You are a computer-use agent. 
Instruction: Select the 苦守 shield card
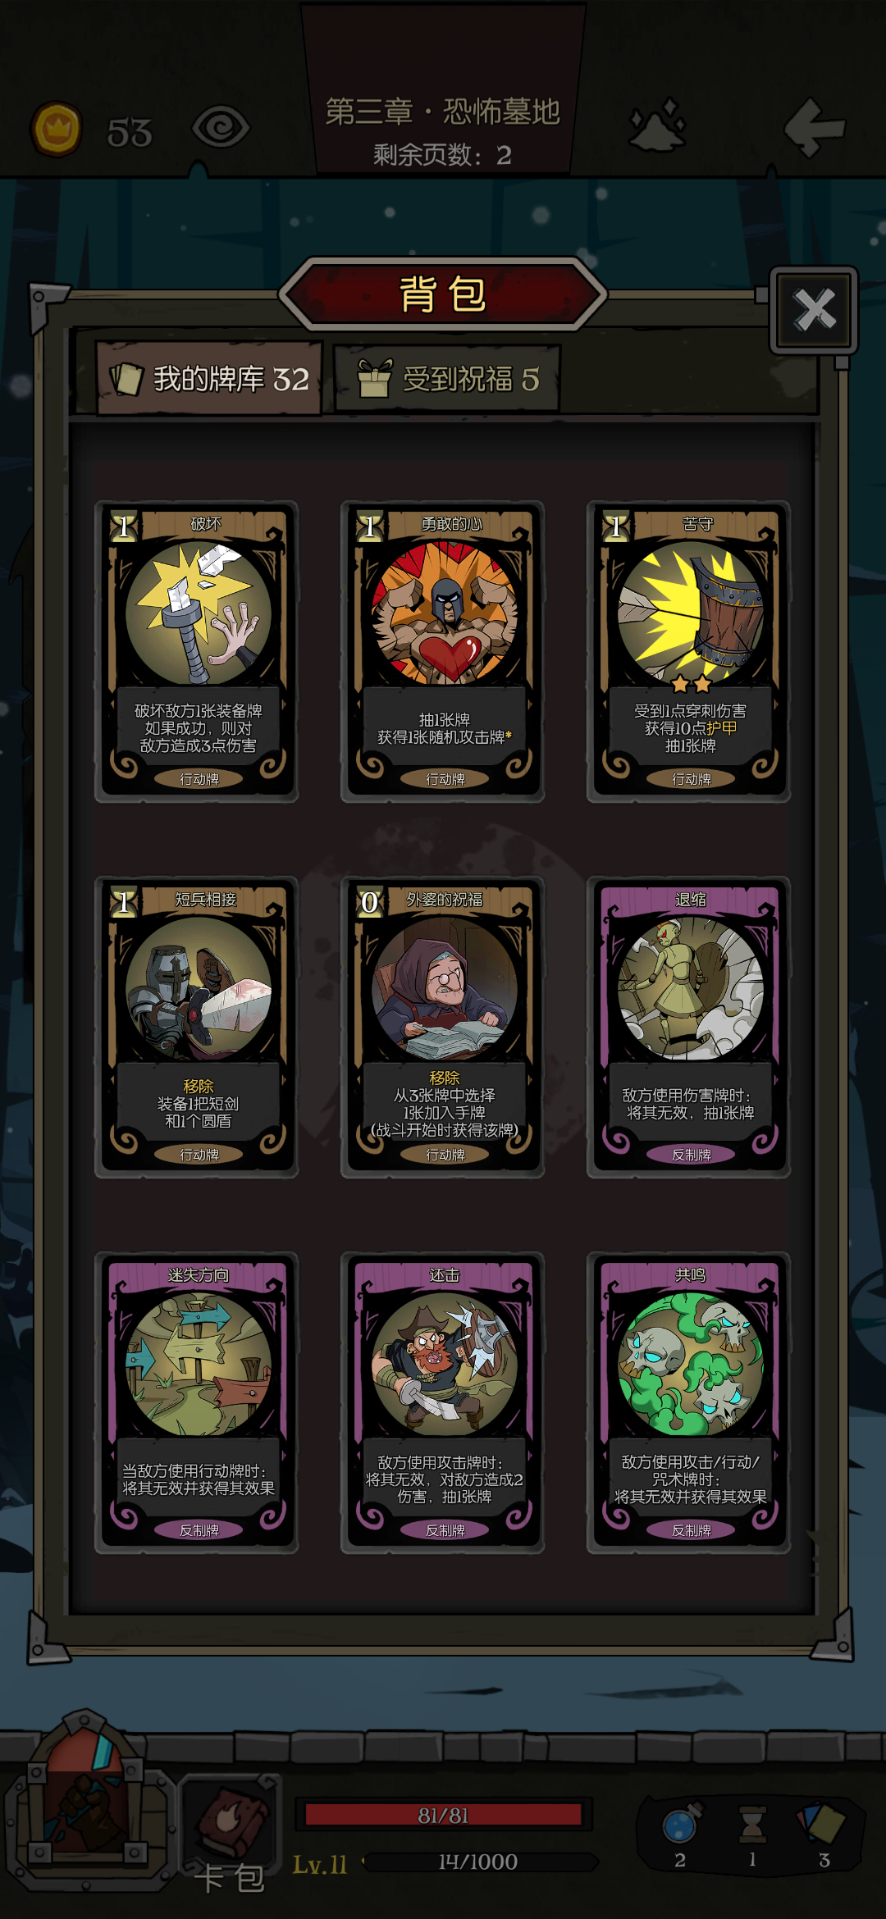point(689,651)
